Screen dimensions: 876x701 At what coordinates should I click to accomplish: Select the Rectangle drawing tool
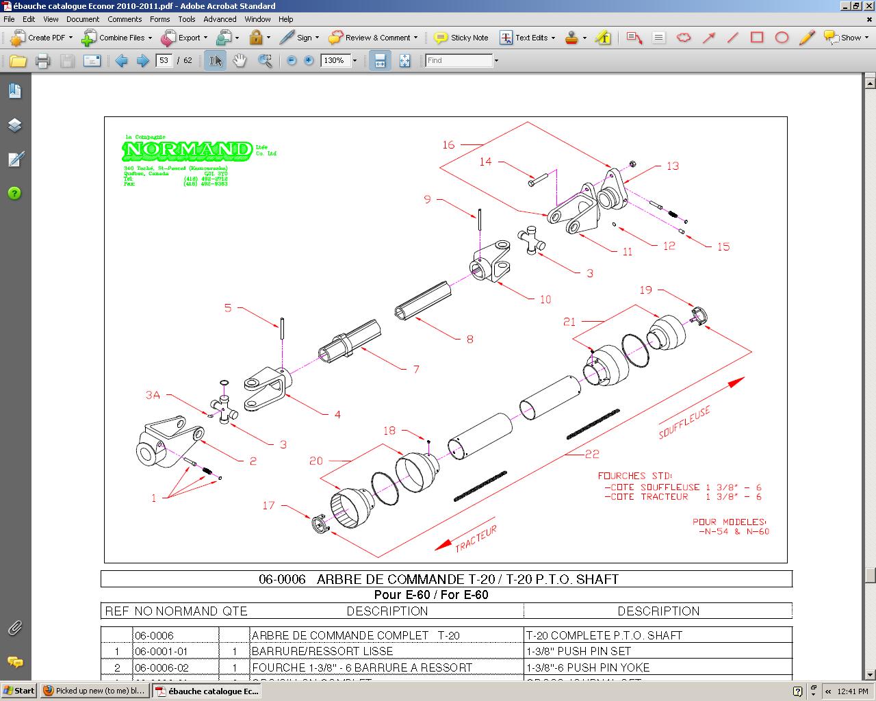[757, 38]
